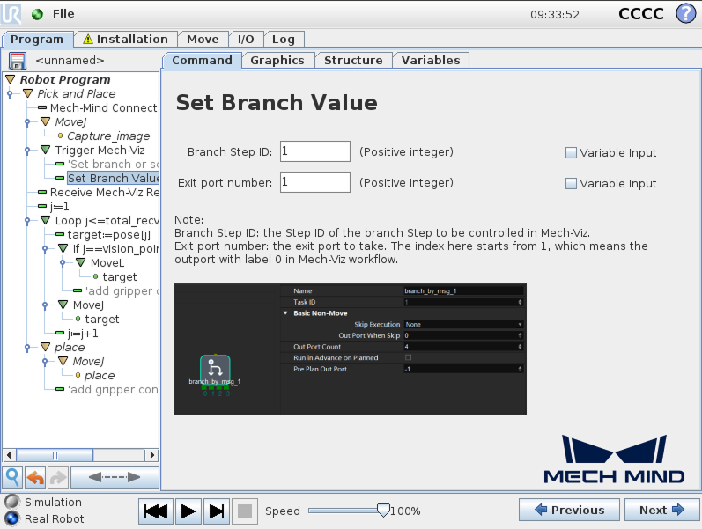Image resolution: width=702 pixels, height=529 pixels.
Task: Click the tree horizontal scrollbar thumb
Action: coord(55,456)
